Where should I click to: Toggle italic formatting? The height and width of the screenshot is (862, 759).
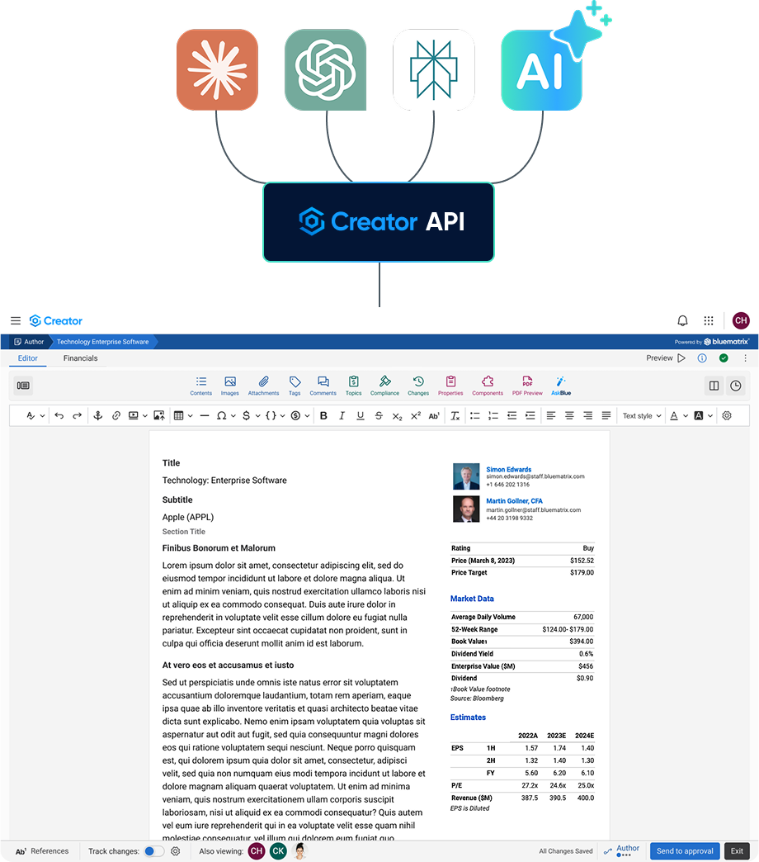pyautogui.click(x=342, y=415)
